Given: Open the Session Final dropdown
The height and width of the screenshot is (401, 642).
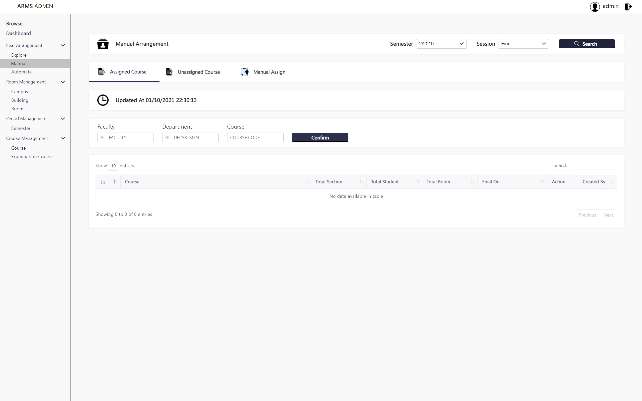Looking at the screenshot, I should 523,44.
